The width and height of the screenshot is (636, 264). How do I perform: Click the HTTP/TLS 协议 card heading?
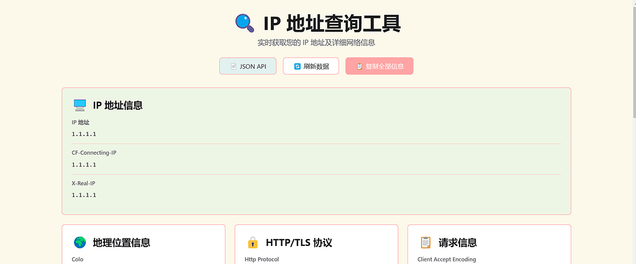pyautogui.click(x=299, y=242)
